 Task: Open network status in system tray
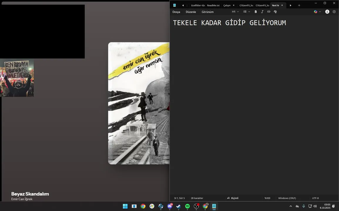310,206
